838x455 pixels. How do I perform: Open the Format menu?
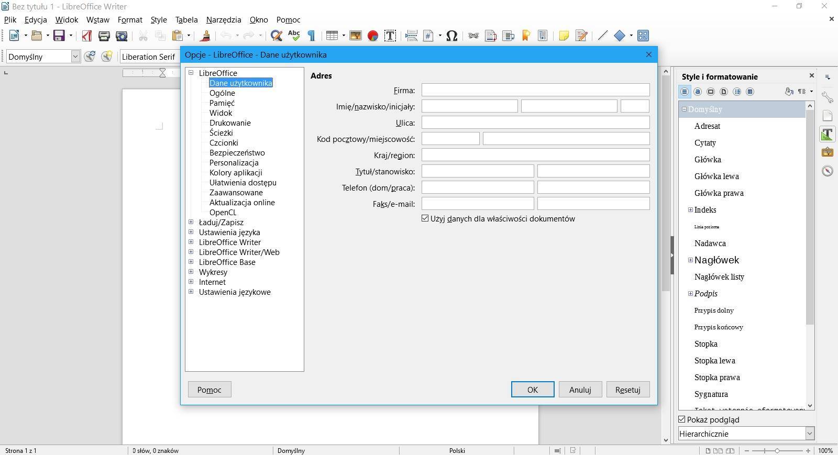point(130,20)
